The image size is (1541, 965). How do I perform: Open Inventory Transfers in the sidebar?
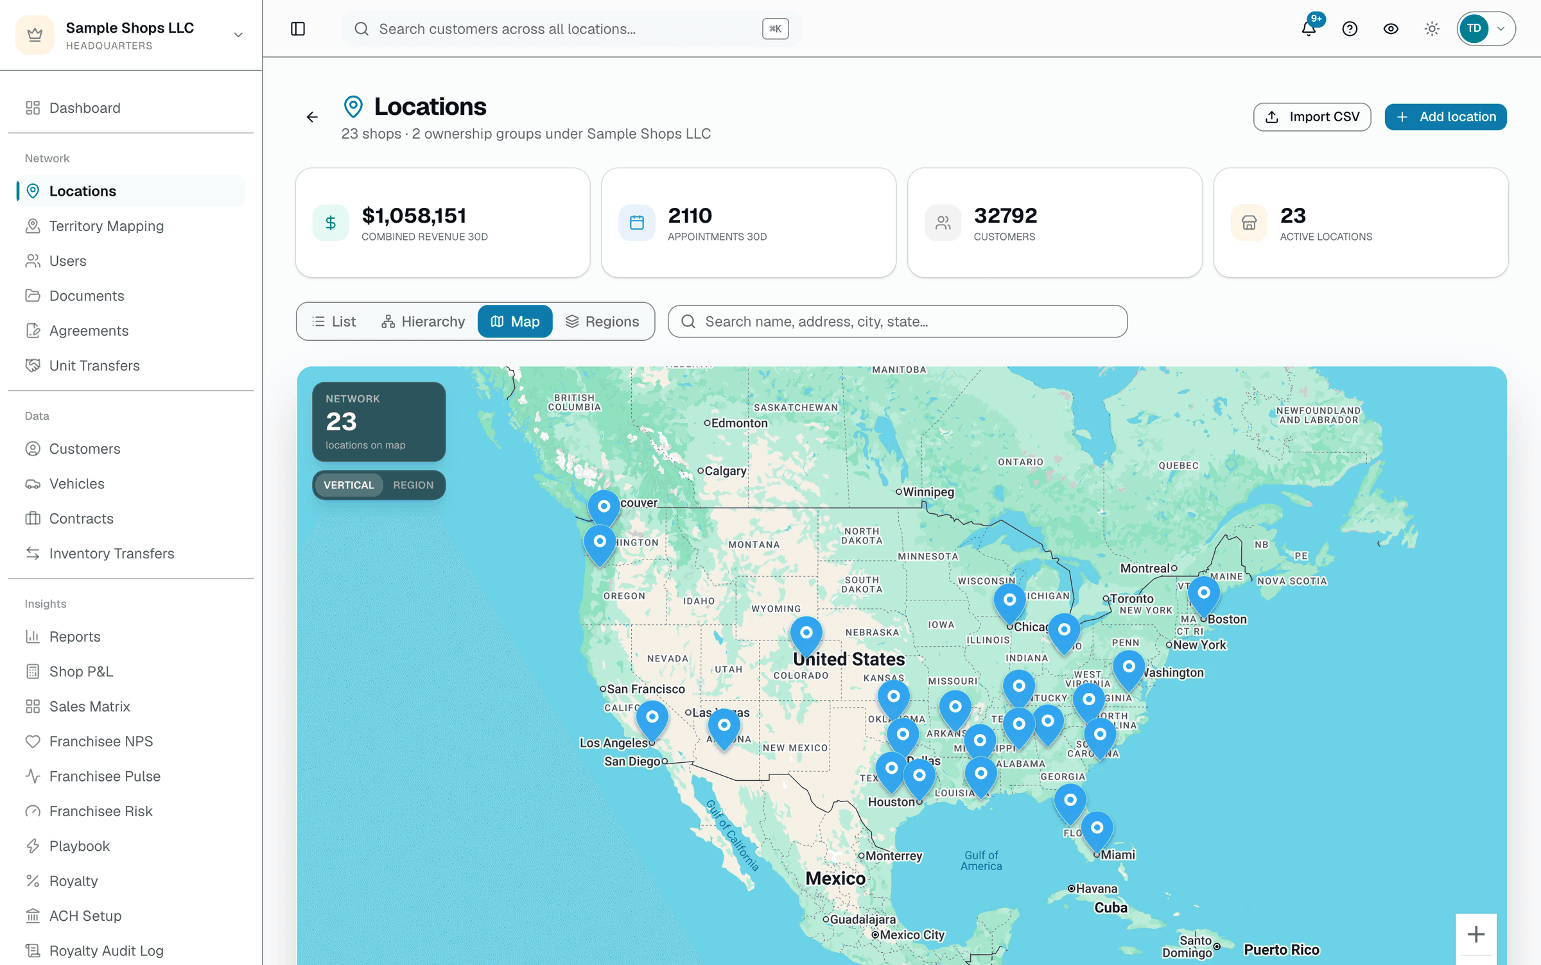click(131, 553)
